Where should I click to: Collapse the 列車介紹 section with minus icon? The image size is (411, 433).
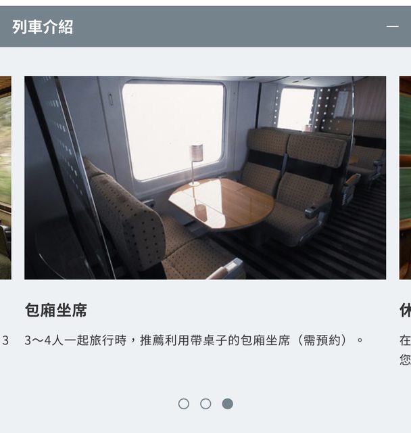pos(392,26)
